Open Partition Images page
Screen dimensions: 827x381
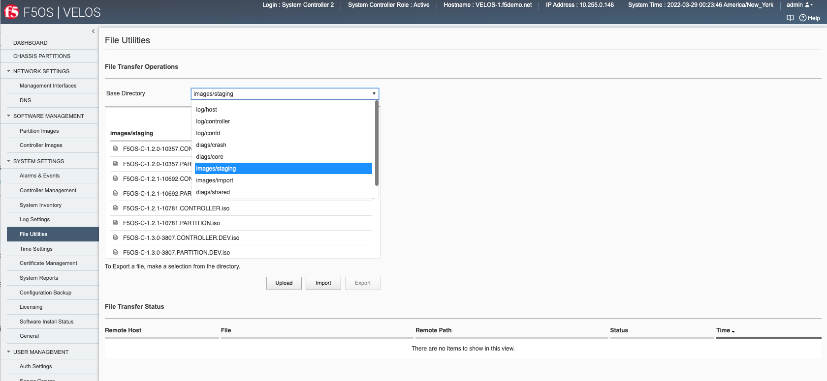coord(39,131)
